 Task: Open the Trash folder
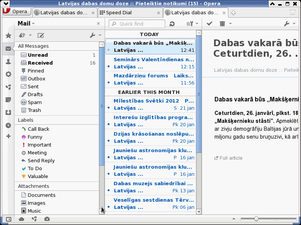tap(57, 110)
